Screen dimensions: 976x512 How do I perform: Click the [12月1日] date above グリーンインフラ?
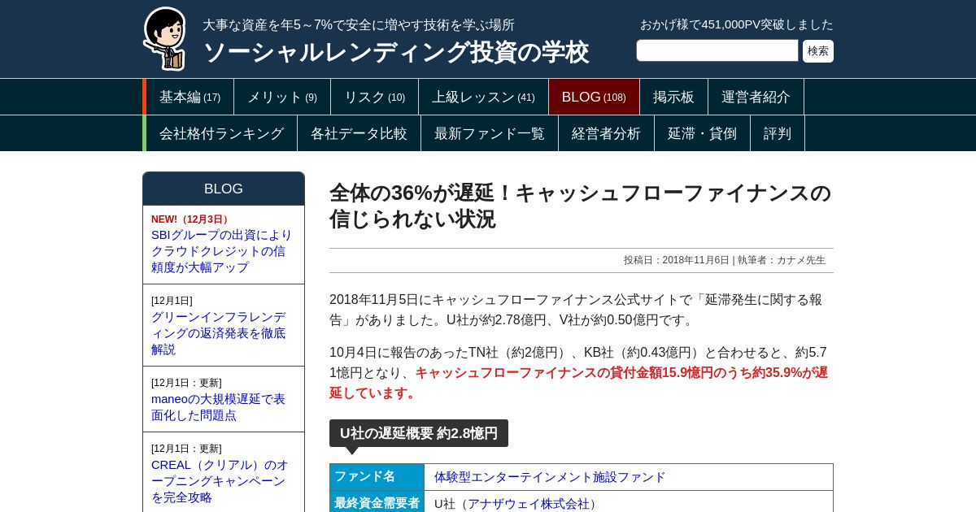(172, 301)
